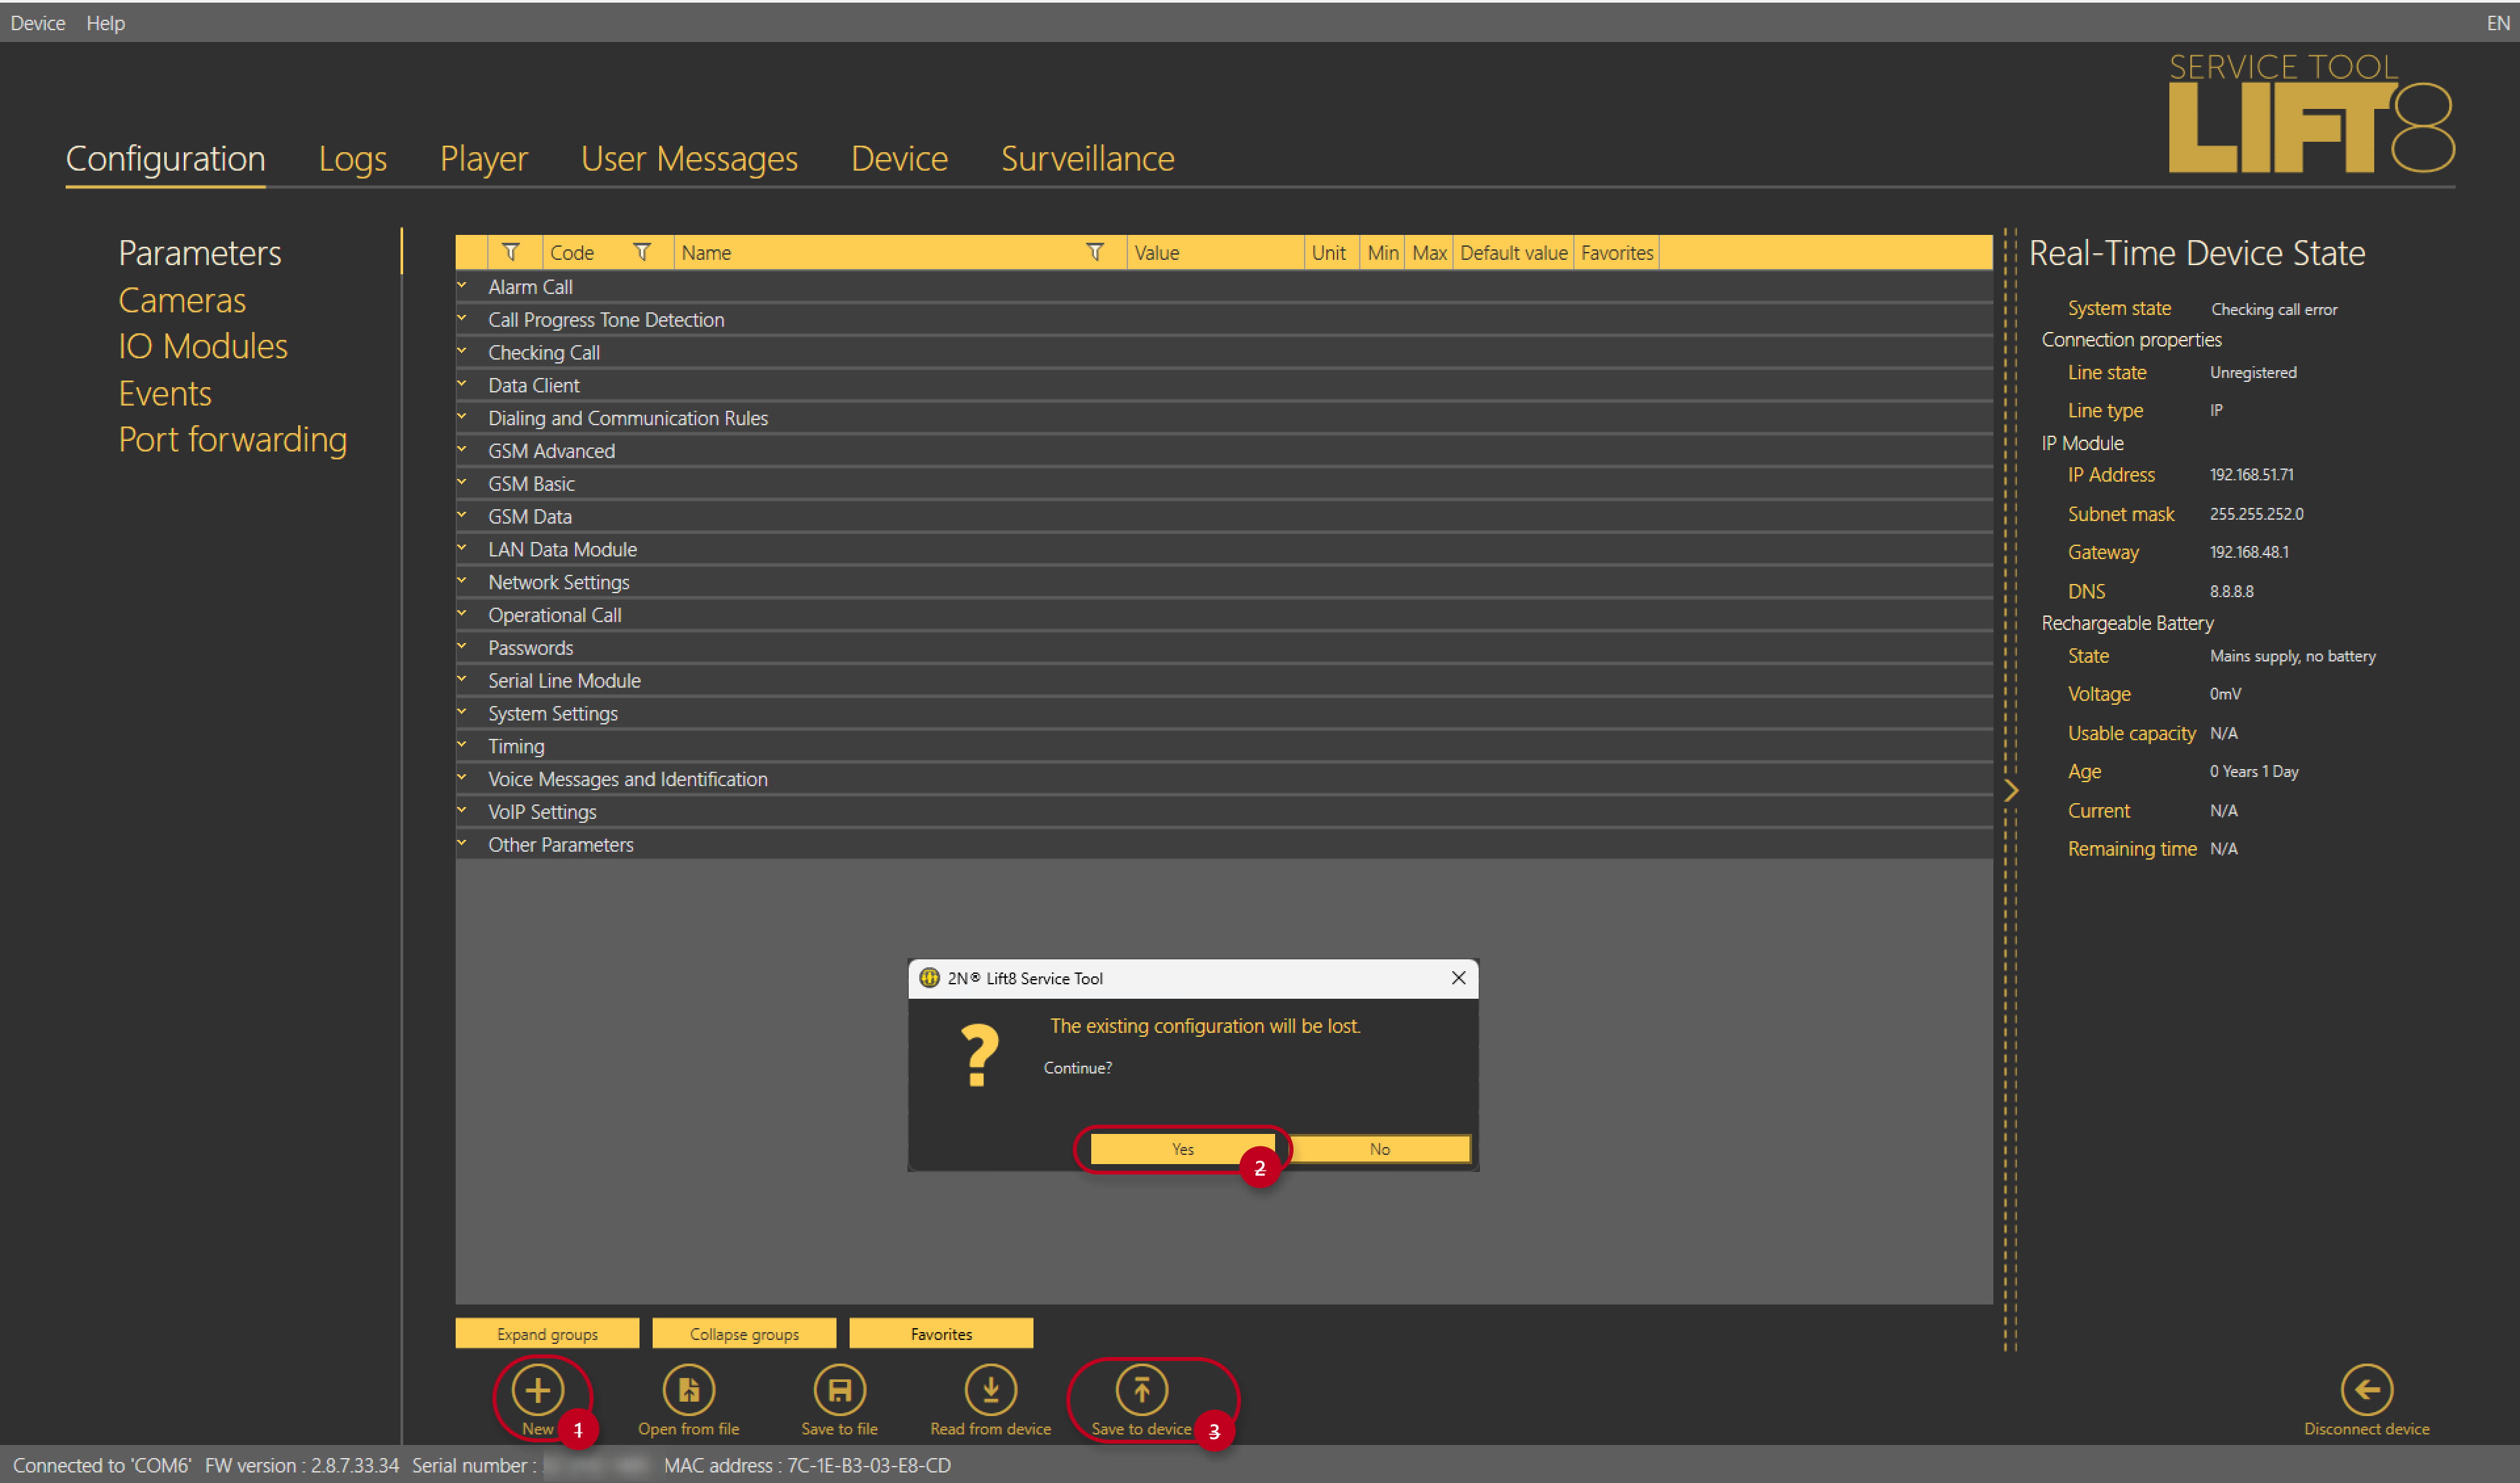Image resolution: width=2520 pixels, height=1483 pixels.
Task: Click the Disconnect device arrow icon
Action: point(2367,1390)
